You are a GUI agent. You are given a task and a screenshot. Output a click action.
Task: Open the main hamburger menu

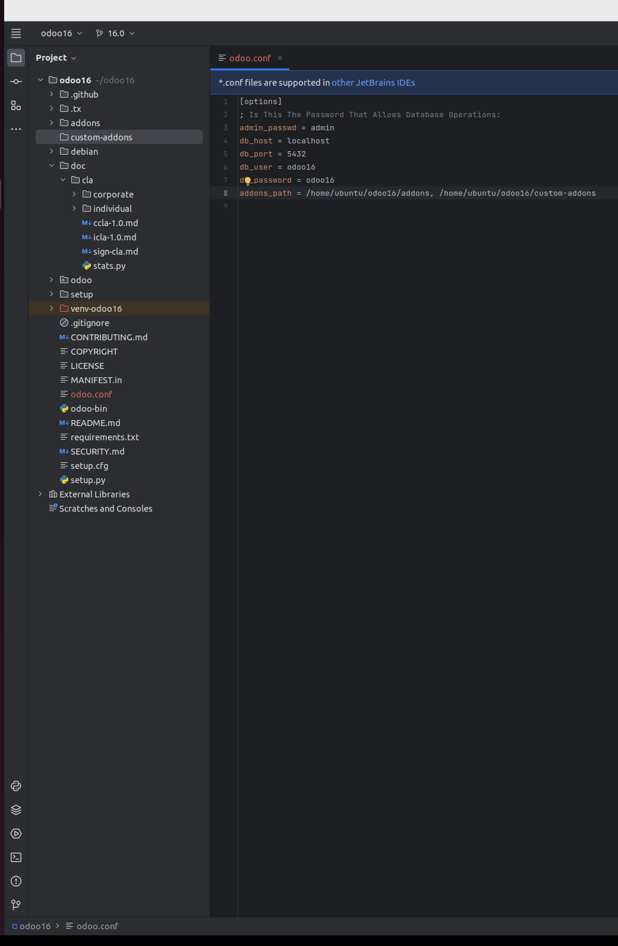point(16,33)
